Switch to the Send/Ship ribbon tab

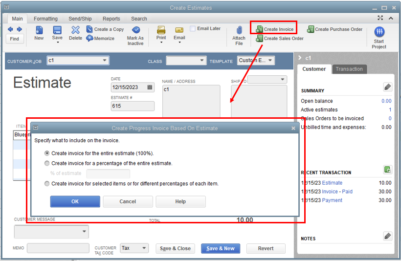(80, 19)
